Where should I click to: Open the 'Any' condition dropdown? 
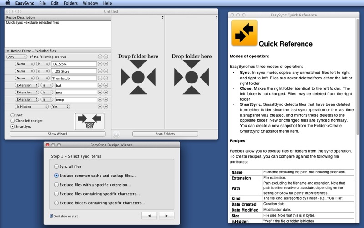[17, 57]
